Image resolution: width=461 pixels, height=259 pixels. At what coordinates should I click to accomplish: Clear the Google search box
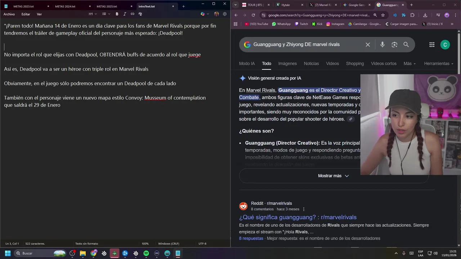(x=368, y=45)
